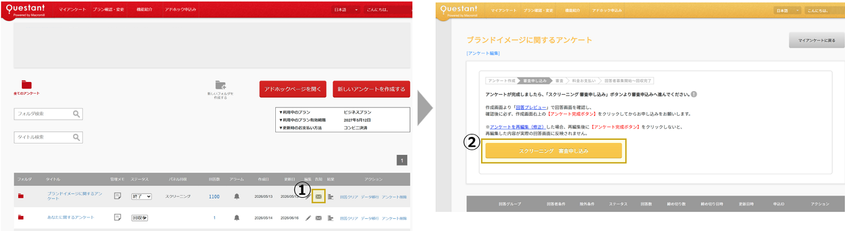This screenshot has width=845, height=231.
Task: Click the Questant logo in the red header
Action: coord(26,10)
